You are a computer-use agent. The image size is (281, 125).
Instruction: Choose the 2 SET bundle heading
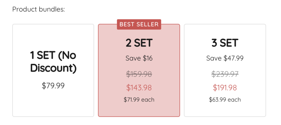click(139, 43)
